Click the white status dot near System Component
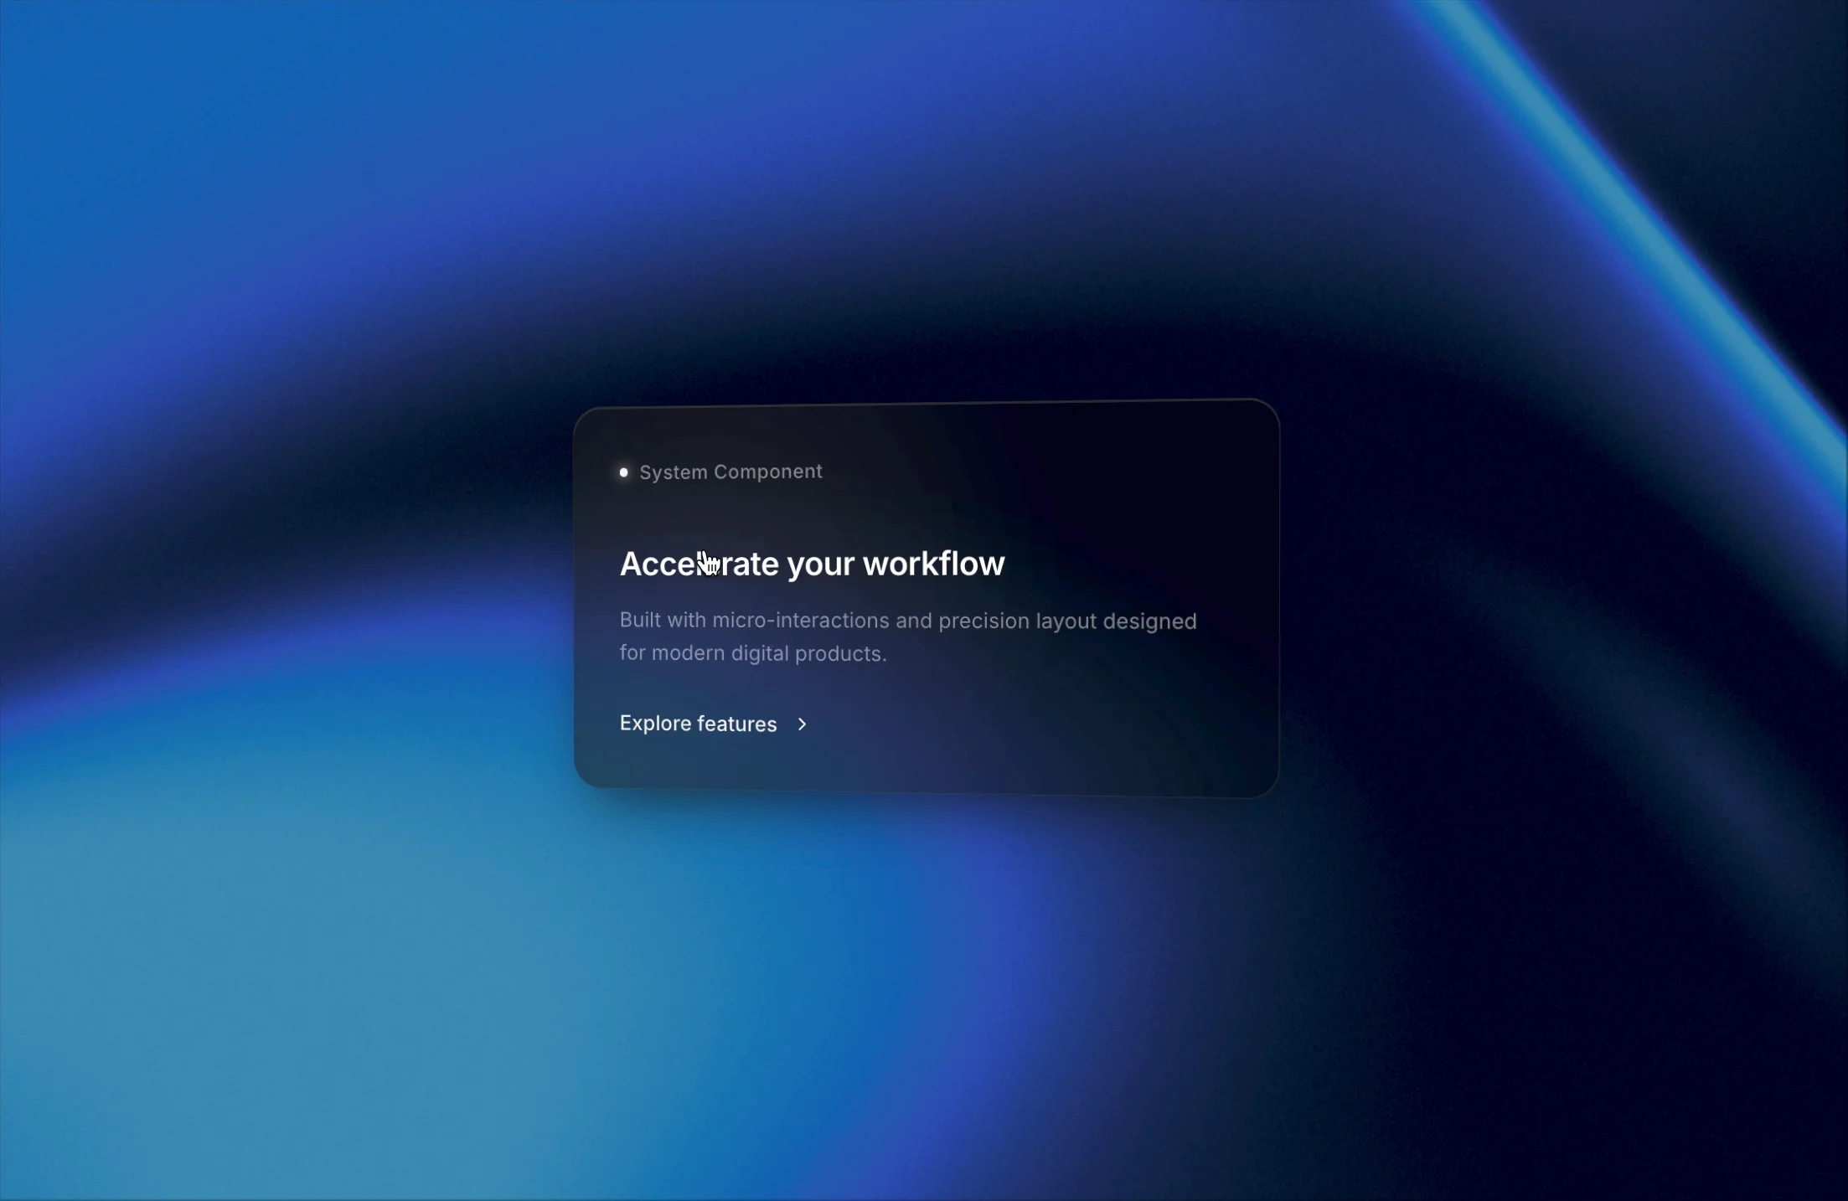This screenshot has width=1848, height=1201. [x=623, y=472]
